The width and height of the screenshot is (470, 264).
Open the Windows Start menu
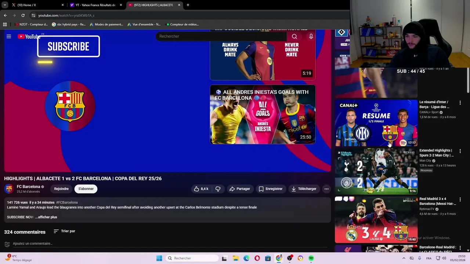159,258
